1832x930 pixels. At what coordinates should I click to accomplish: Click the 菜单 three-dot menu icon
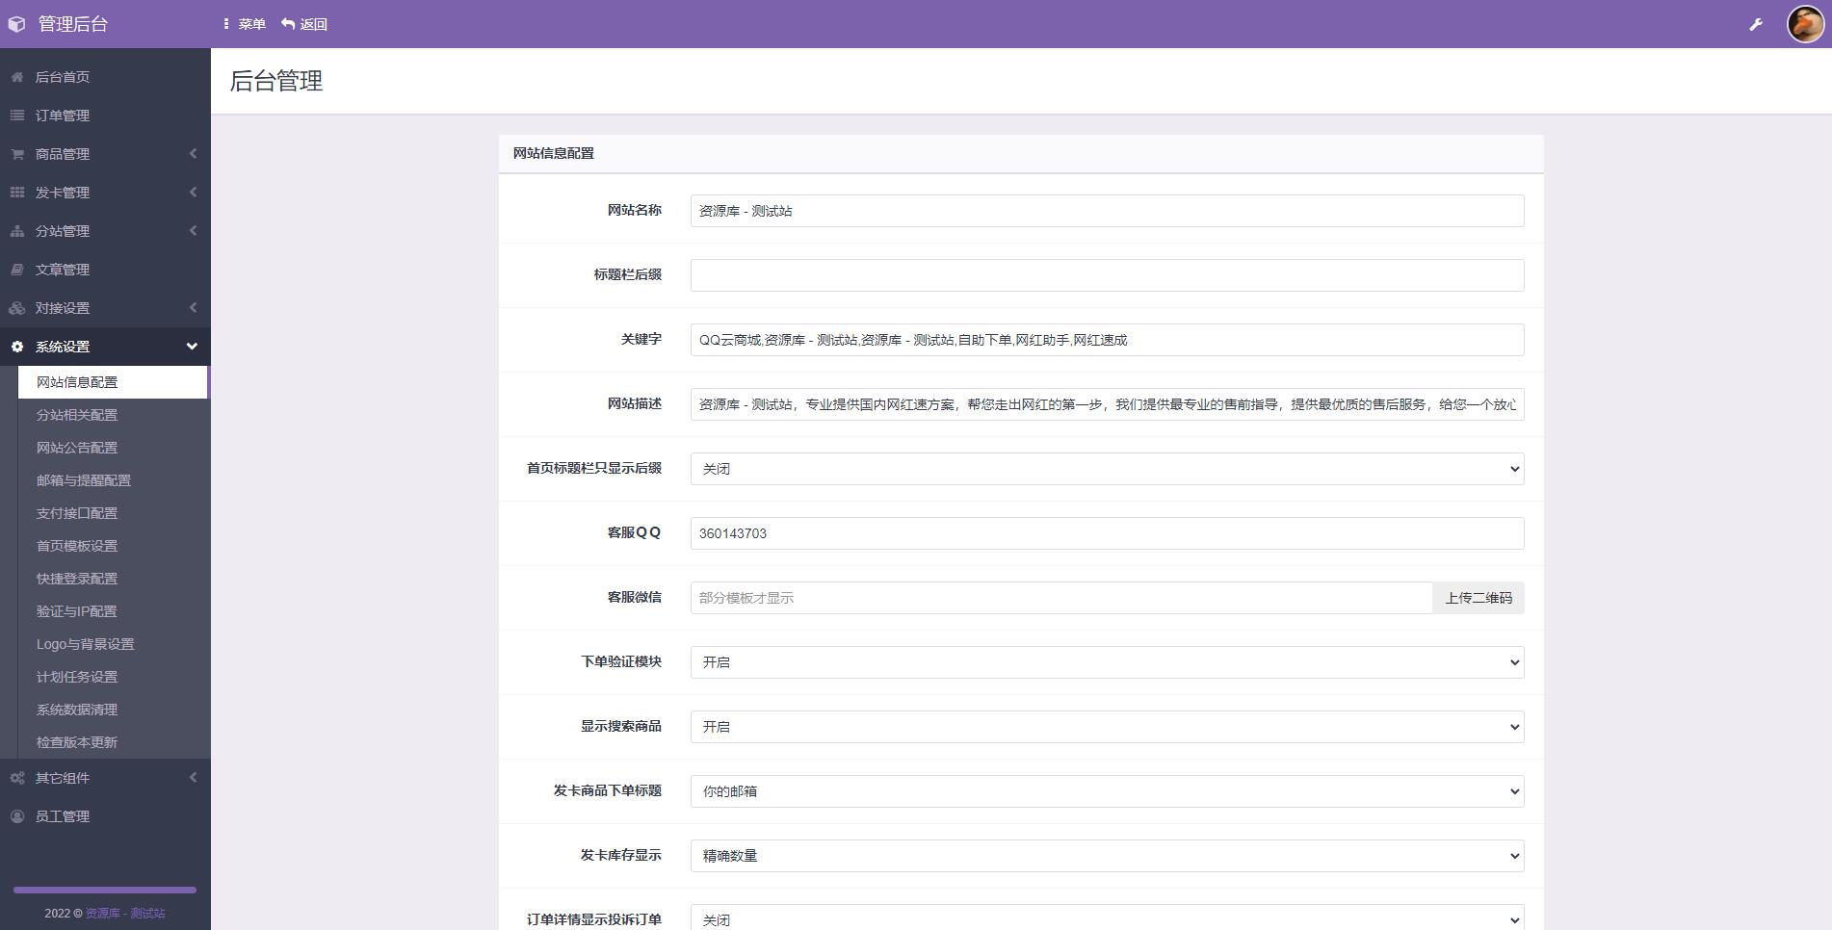pos(226,24)
